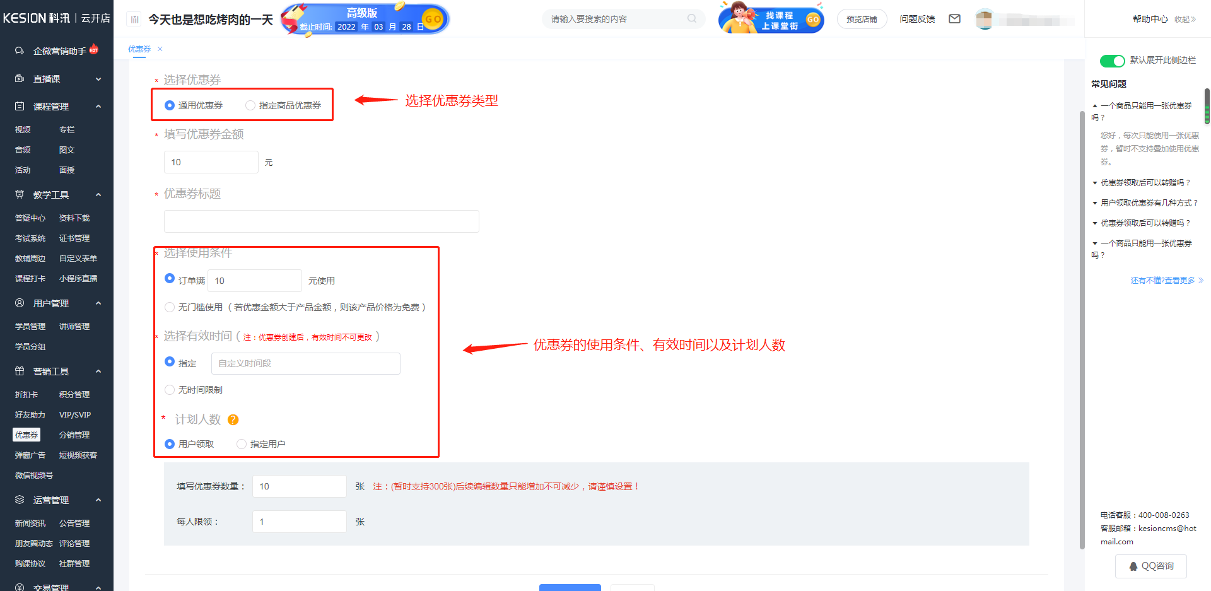Click the 运营管理 layers icon
1211x591 pixels.
(x=20, y=500)
